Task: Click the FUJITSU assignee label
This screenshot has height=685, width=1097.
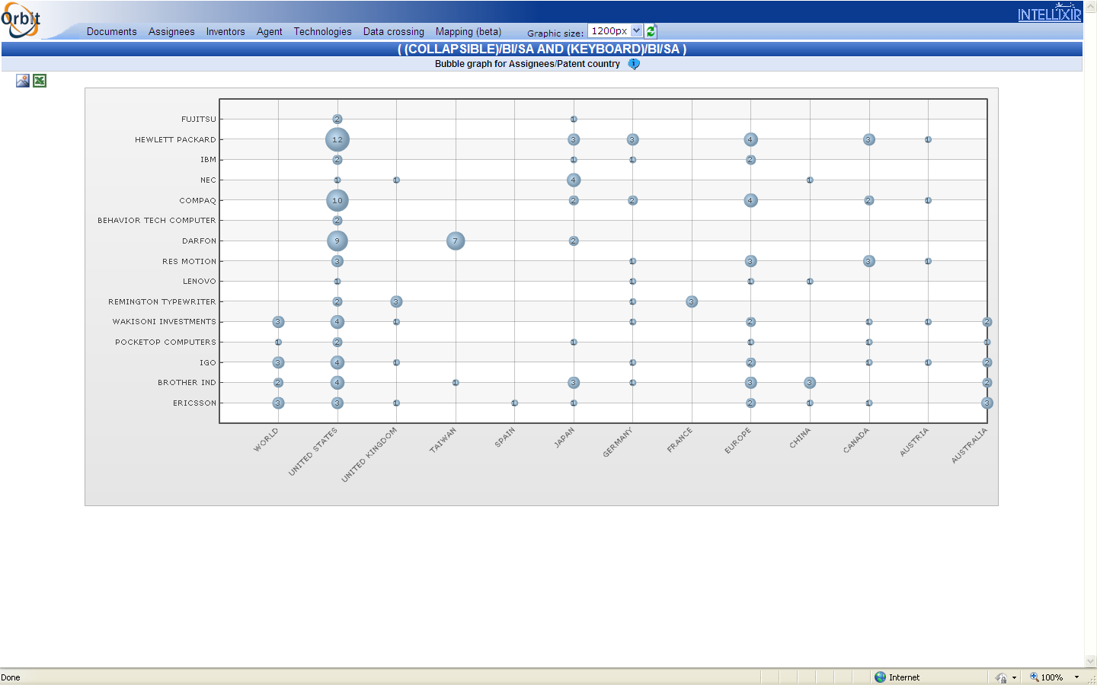Action: click(199, 119)
